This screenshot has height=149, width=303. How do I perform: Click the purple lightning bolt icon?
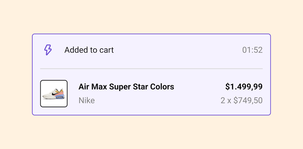pos(48,50)
